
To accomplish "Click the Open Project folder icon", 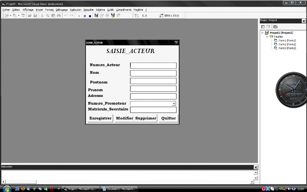I will click(x=30, y=16).
